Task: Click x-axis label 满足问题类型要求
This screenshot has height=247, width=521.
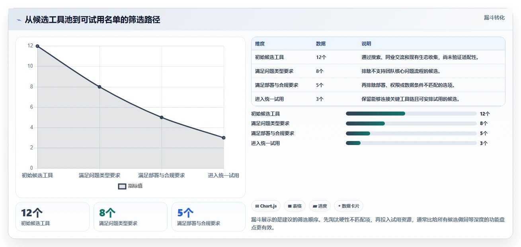Action: tap(100, 176)
